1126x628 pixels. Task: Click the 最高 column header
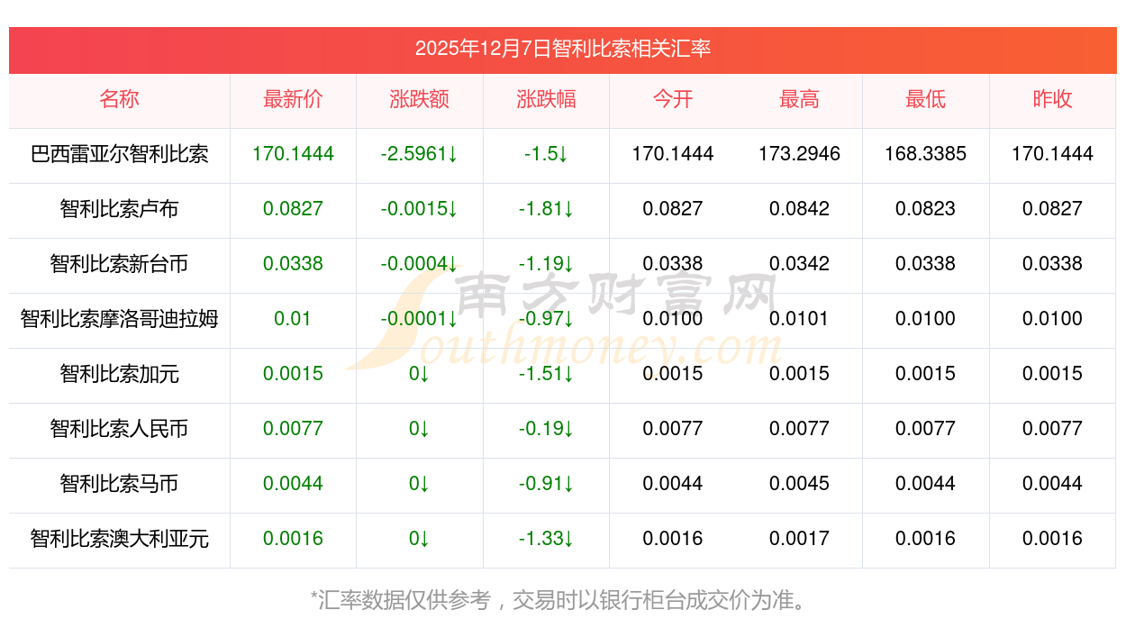tap(799, 99)
